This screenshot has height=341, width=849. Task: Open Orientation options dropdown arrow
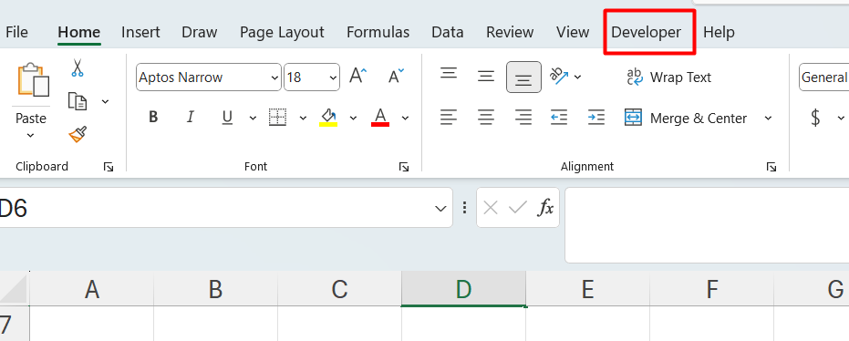coord(578,77)
